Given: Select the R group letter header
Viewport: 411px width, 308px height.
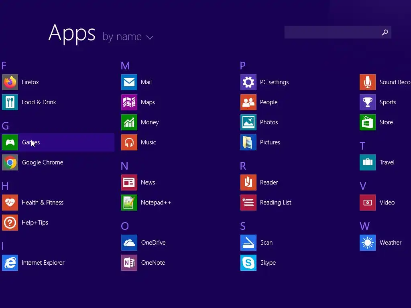Looking at the screenshot, I should (x=243, y=166).
